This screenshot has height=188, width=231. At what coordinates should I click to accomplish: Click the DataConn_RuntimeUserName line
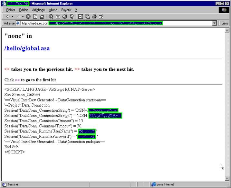[51, 131]
